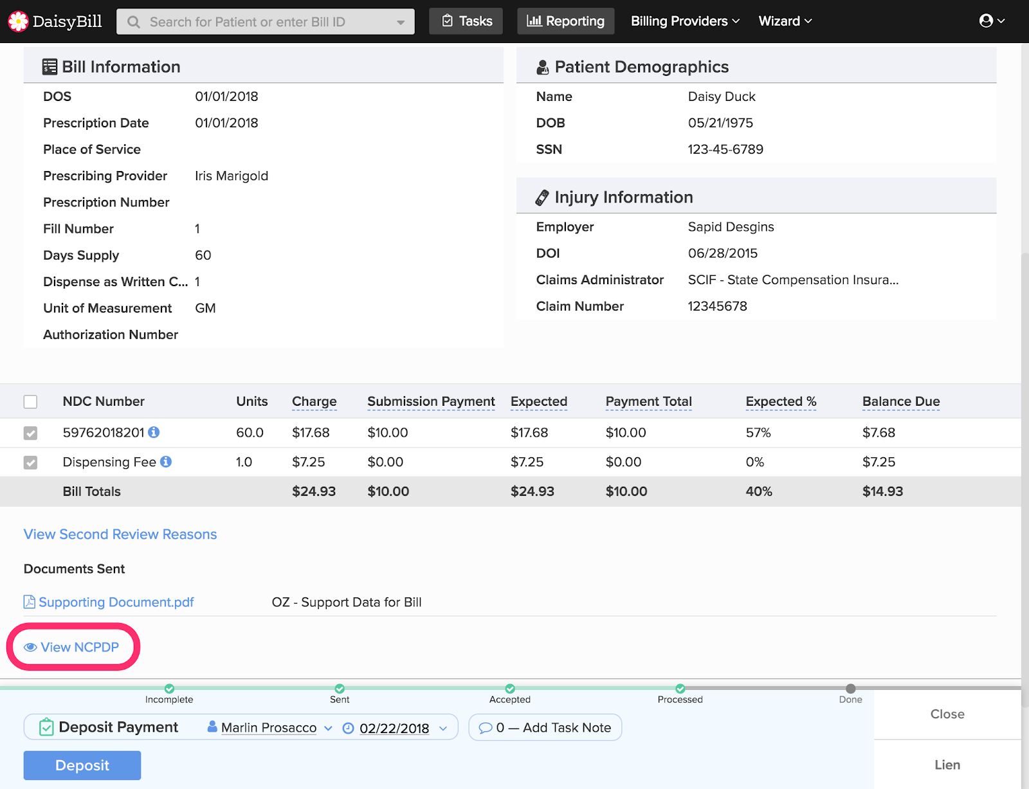This screenshot has height=789, width=1029.
Task: Click the Charge column header
Action: (314, 401)
